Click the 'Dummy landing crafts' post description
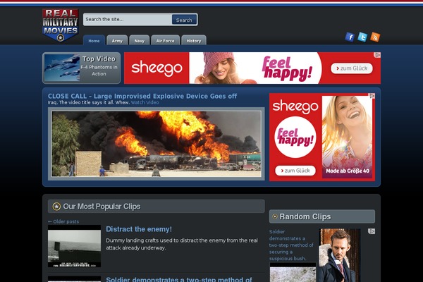This screenshot has height=282, width=423. click(182, 244)
